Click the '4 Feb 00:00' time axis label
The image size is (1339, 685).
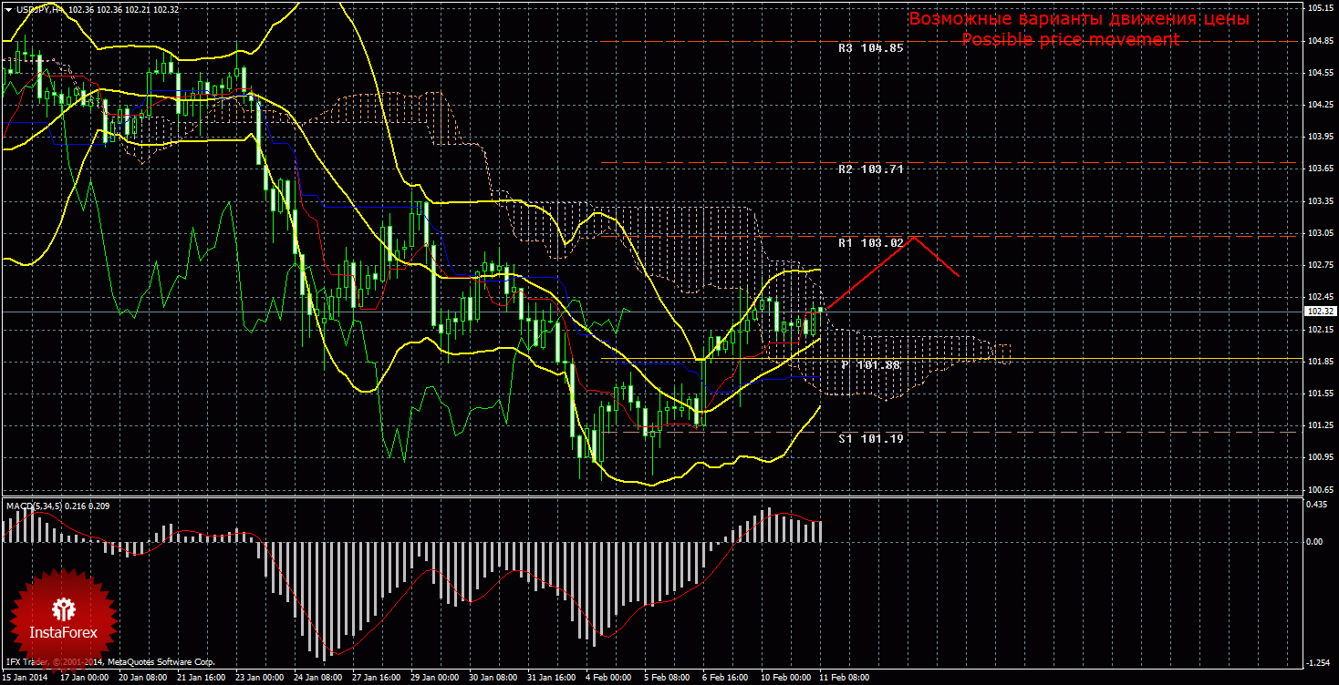coord(608,678)
